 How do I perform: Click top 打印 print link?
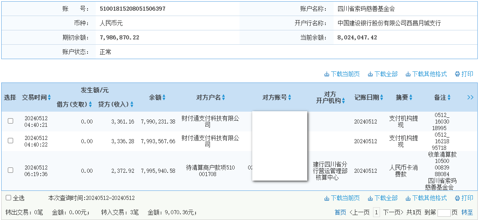tap(464, 74)
